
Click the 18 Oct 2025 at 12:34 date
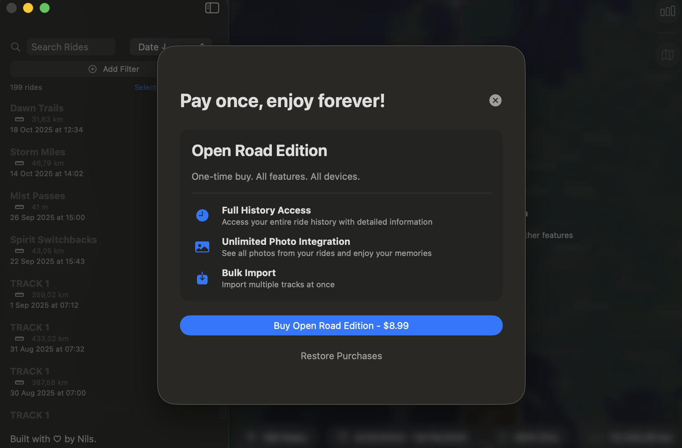point(46,130)
